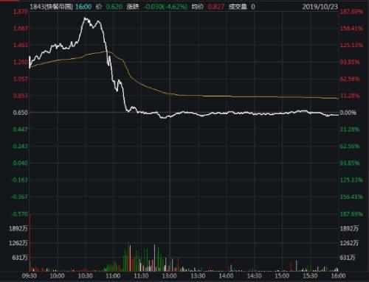The width and height of the screenshot is (369, 282).
Task: Click the tallest white volume bar
Action: (x=155, y=258)
